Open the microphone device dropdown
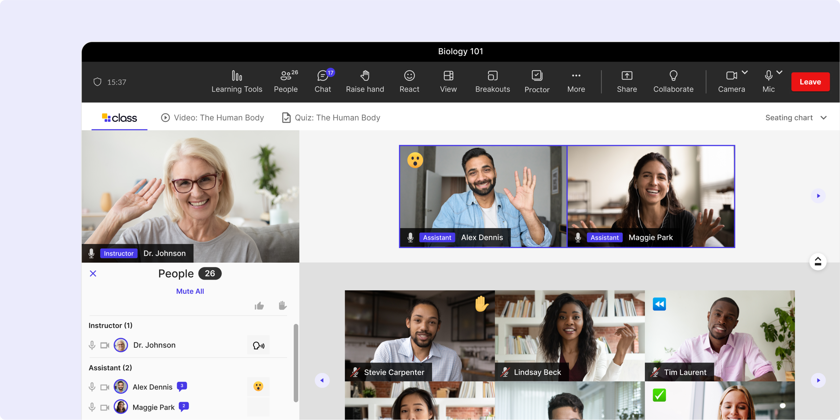Screen dimensions: 840x420 point(780,72)
